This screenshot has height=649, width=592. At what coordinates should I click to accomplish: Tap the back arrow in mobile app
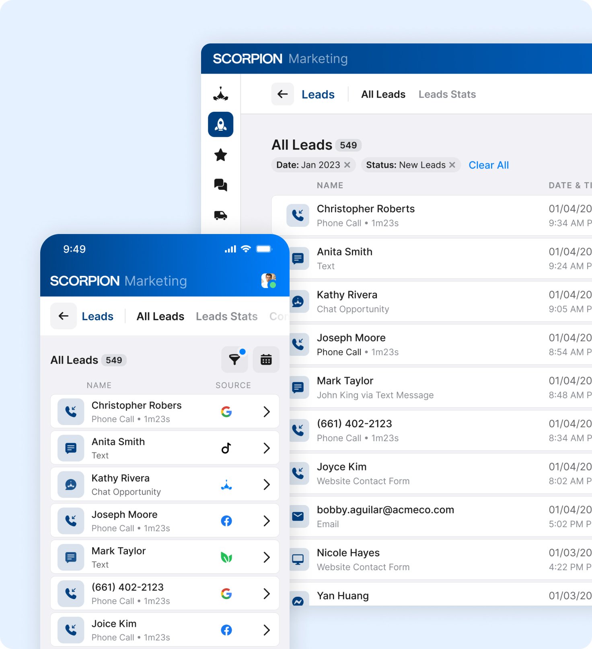click(64, 316)
